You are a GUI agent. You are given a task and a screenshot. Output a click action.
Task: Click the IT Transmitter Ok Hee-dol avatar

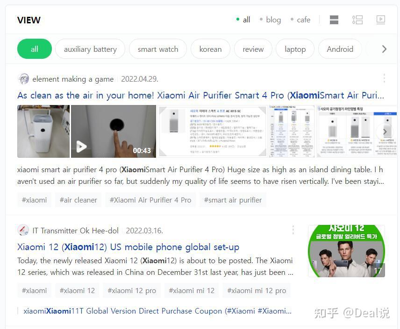23,231
